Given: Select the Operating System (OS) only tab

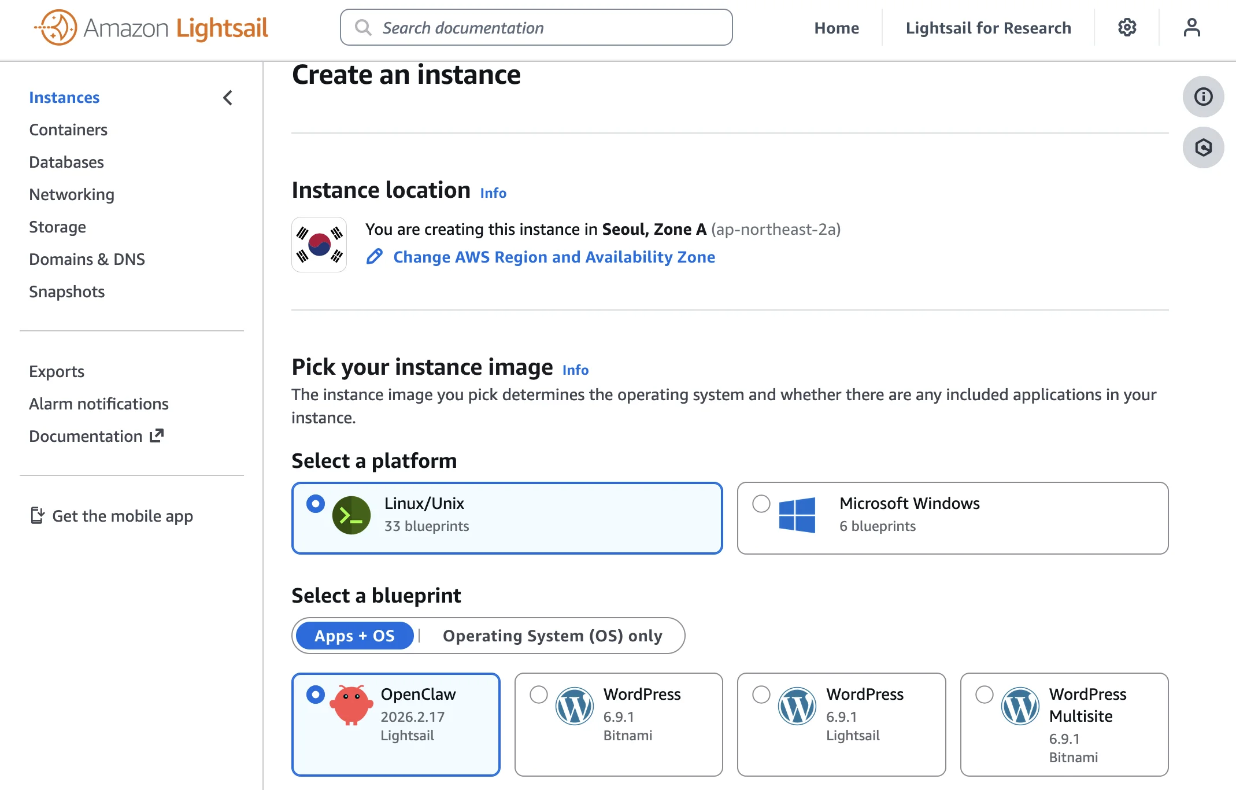Looking at the screenshot, I should tap(552, 636).
